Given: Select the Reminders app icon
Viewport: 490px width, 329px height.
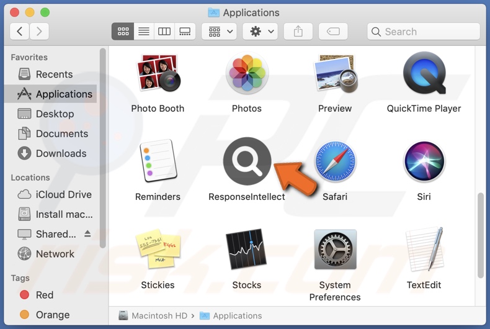Looking at the screenshot, I should click(158, 161).
